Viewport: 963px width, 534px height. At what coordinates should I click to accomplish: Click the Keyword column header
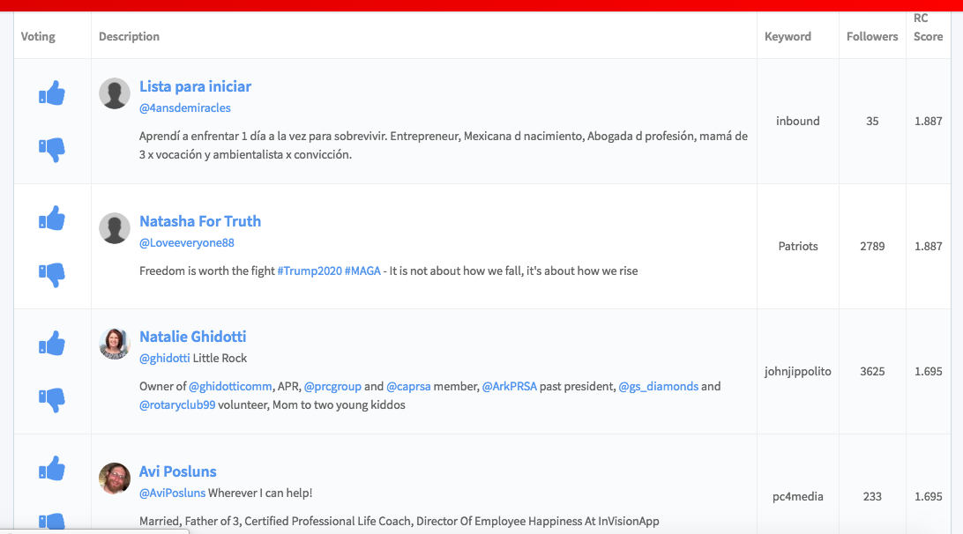[x=788, y=36]
